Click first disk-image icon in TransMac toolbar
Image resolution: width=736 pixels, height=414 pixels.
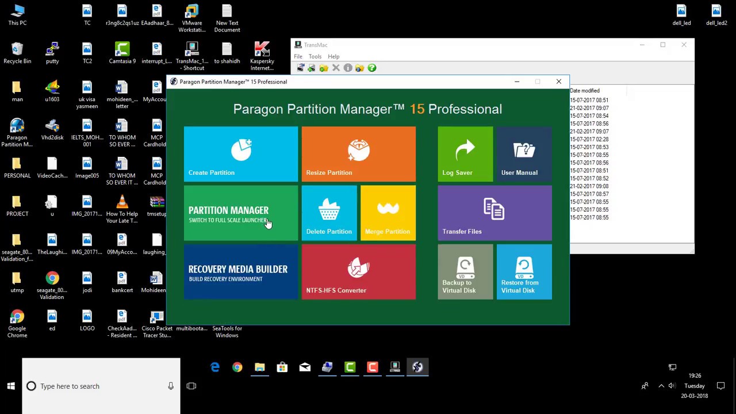tap(300, 68)
